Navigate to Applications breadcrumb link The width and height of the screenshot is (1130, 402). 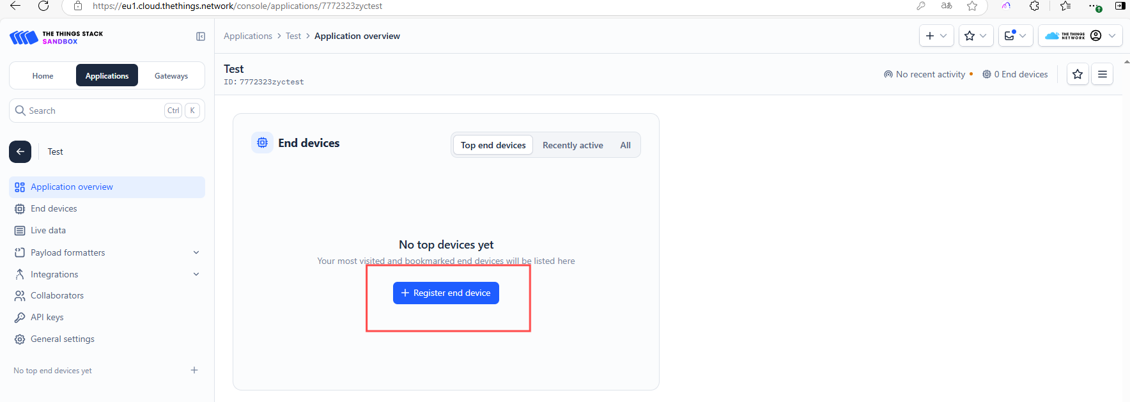click(248, 36)
